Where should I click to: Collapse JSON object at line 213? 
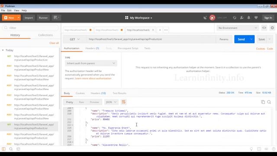pos(73,125)
